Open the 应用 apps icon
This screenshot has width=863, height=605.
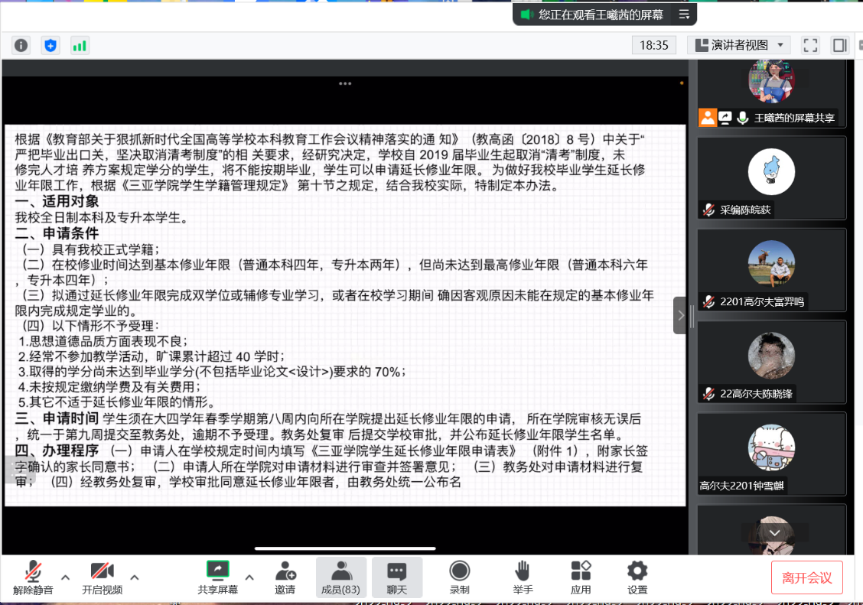581,577
